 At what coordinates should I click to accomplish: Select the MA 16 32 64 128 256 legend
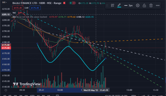click(x=30, y=17)
